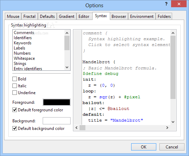The height and width of the screenshot is (156, 189).
Task: Click '@bailout' parameter in preview
Action: pos(118,109)
